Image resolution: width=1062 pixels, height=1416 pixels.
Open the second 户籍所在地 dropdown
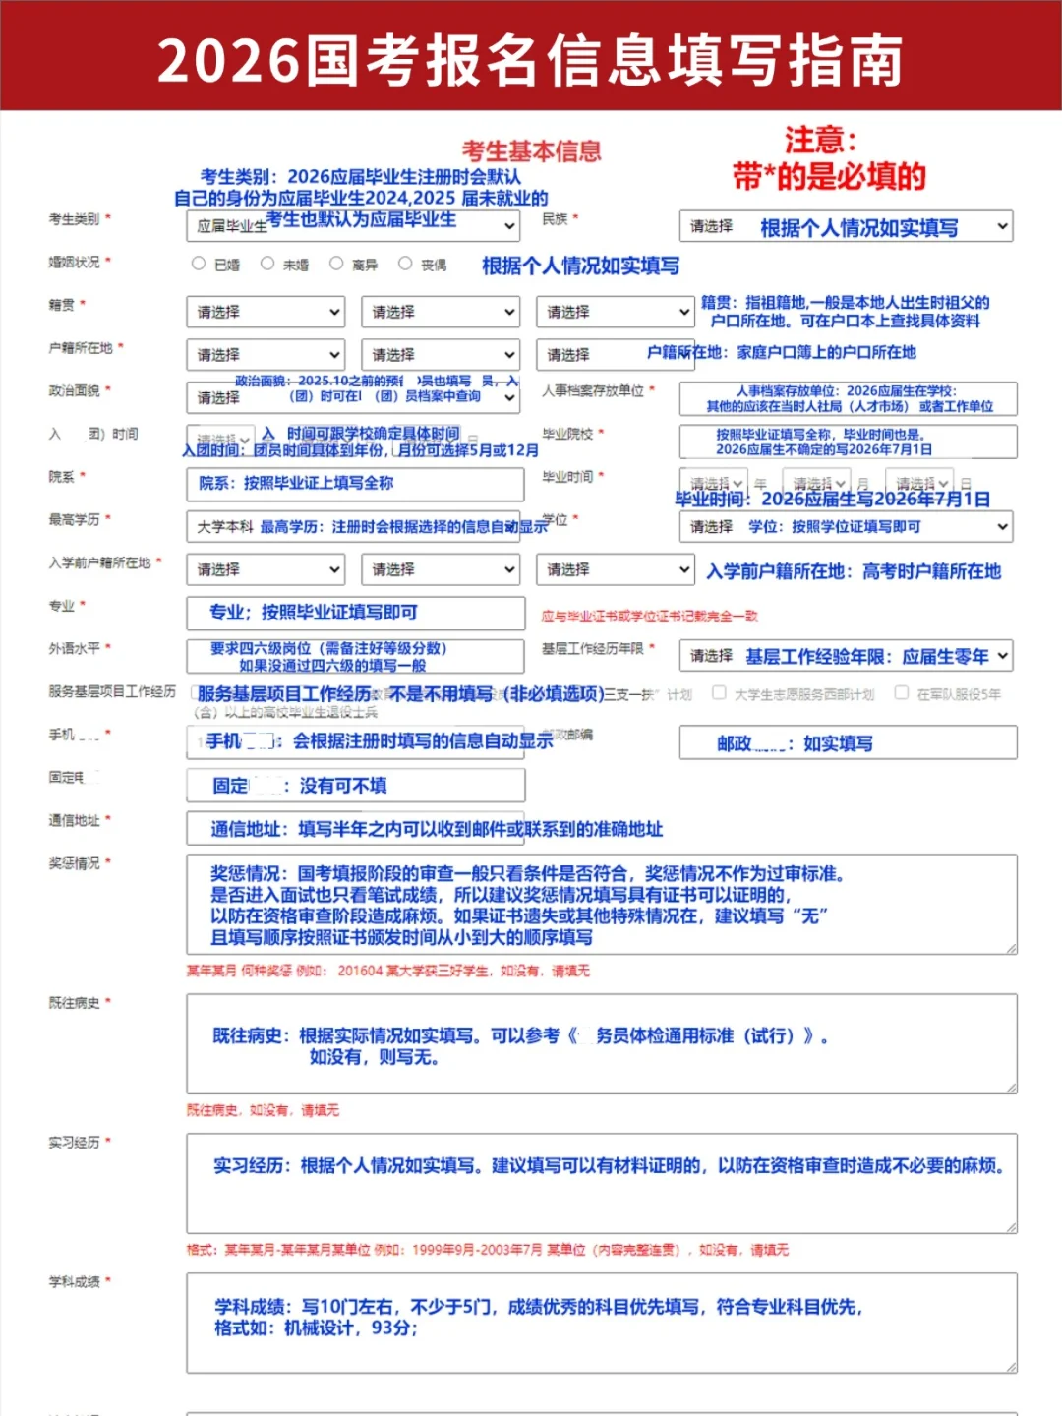(440, 355)
